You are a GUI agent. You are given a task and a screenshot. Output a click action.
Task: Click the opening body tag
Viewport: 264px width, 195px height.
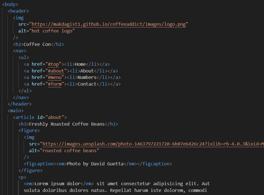(x=10, y=4)
